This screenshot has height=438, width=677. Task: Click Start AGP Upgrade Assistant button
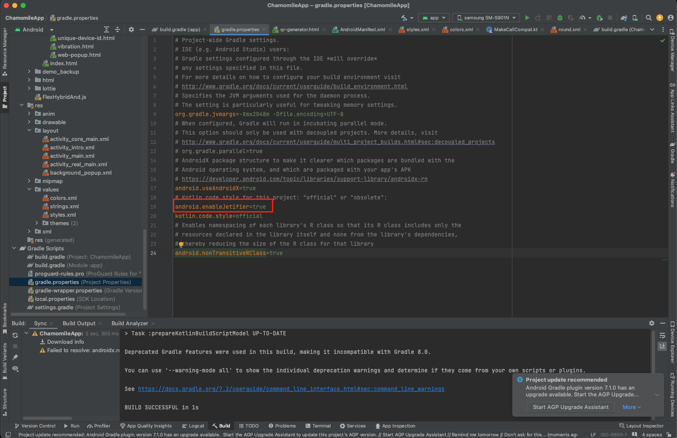point(570,407)
